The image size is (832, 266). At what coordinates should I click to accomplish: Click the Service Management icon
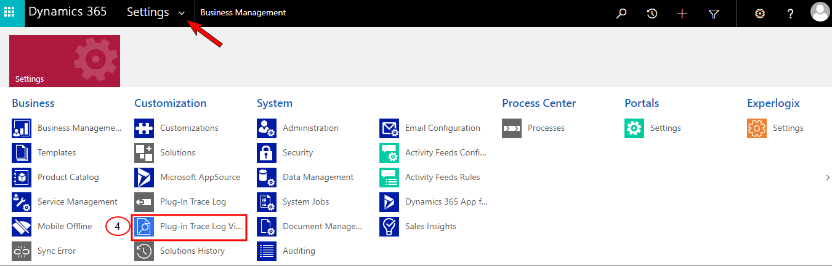click(22, 202)
